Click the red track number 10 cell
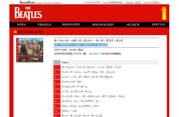The width and height of the screenshot is (179, 117). click(57, 111)
